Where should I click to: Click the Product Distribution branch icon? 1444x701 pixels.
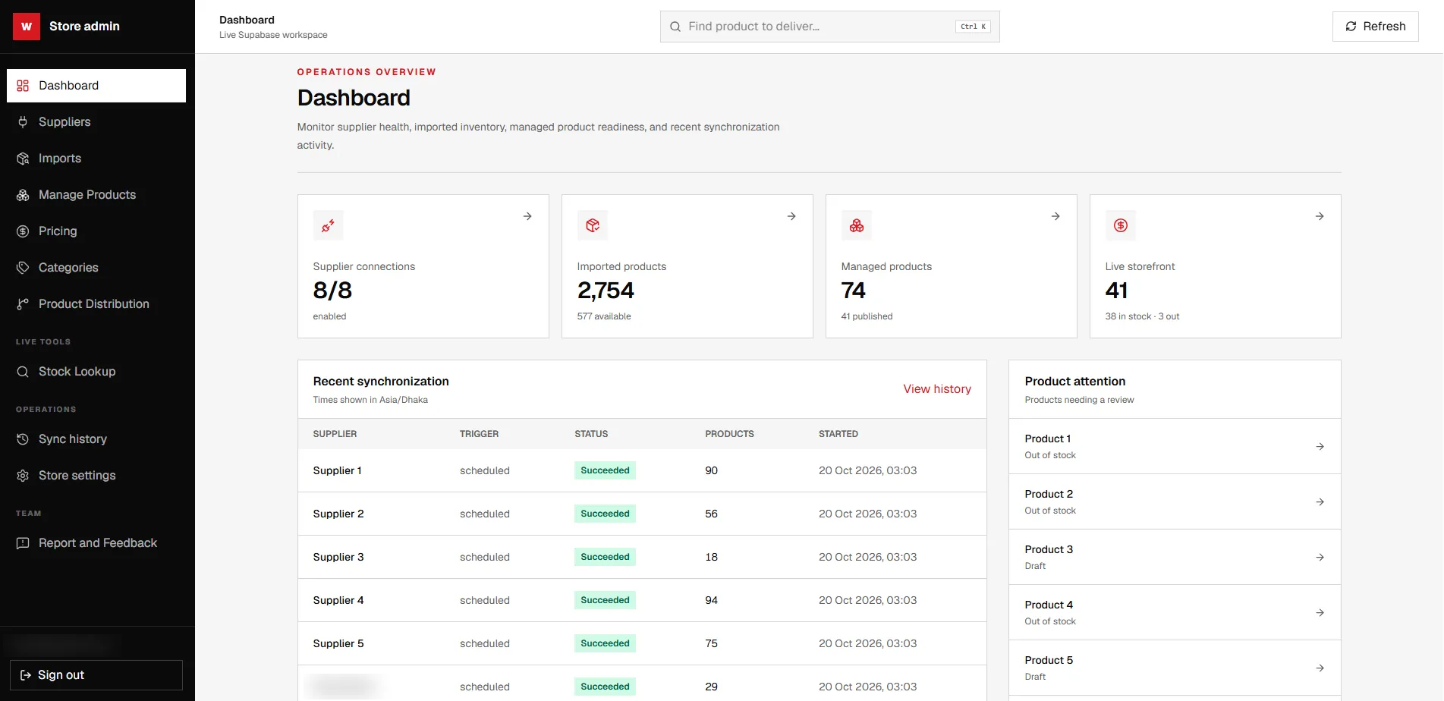click(x=23, y=304)
